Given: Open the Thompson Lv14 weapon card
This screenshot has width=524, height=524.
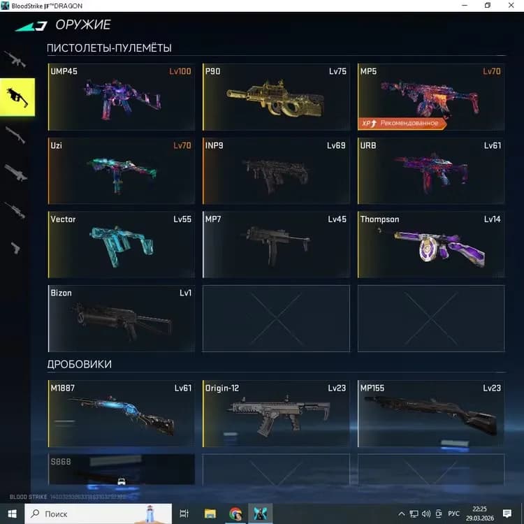Looking at the screenshot, I should (x=431, y=245).
